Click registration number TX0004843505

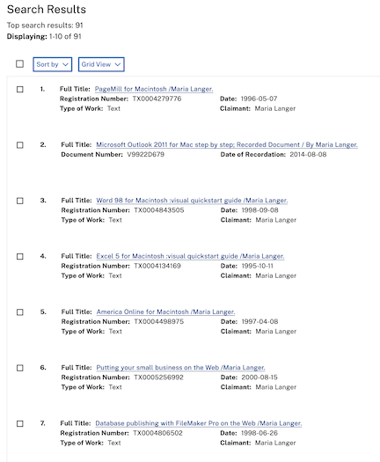pyautogui.click(x=159, y=210)
